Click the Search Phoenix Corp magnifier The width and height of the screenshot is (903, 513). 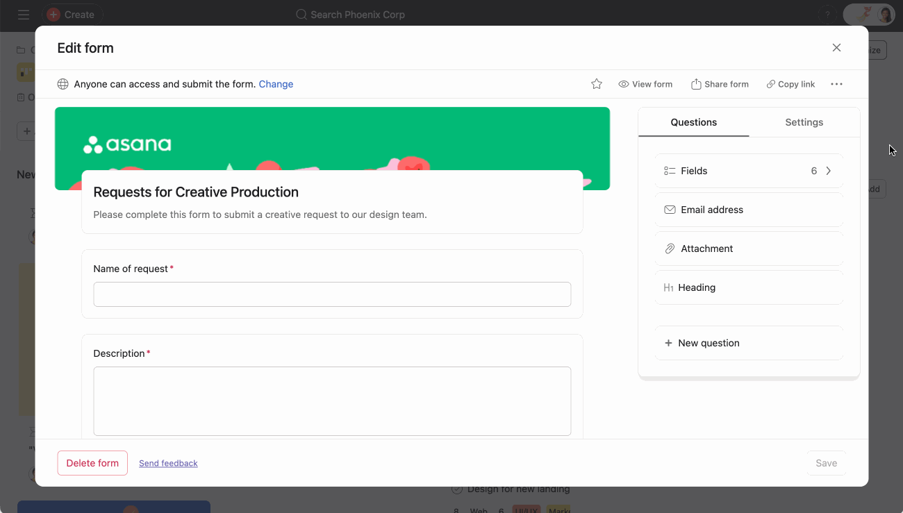[300, 14]
